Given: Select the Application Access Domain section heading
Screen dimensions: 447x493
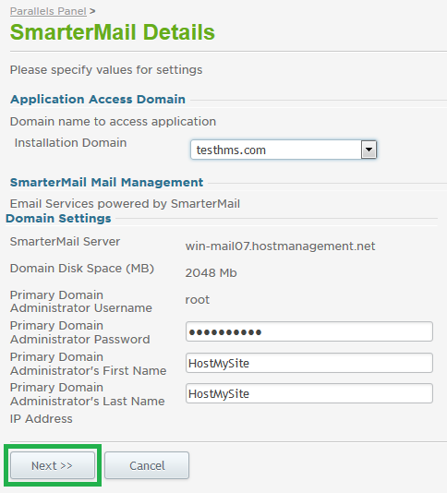Looking at the screenshot, I should (x=98, y=100).
